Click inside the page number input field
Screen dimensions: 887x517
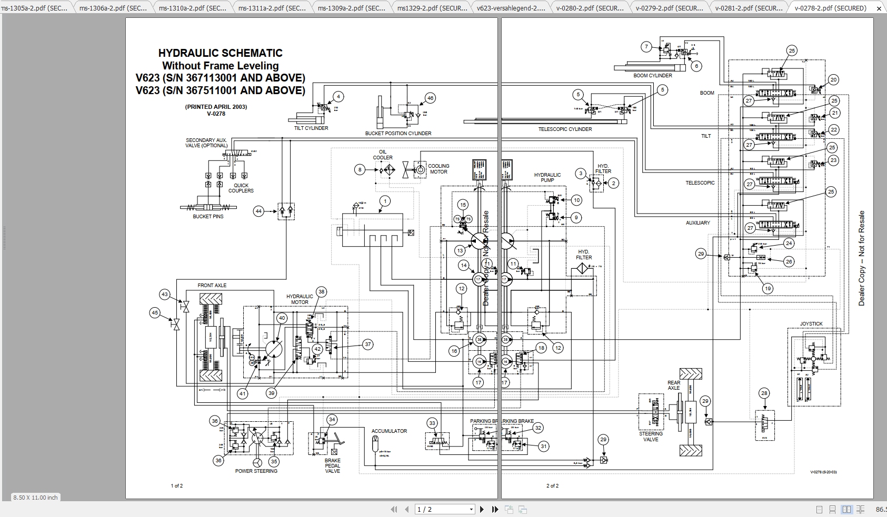tap(437, 509)
